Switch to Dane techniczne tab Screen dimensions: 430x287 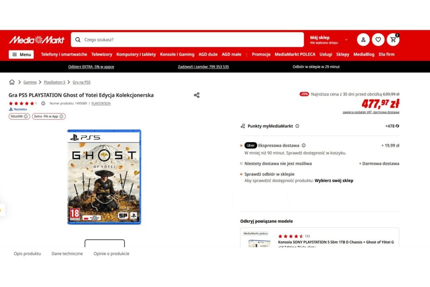coord(67,253)
